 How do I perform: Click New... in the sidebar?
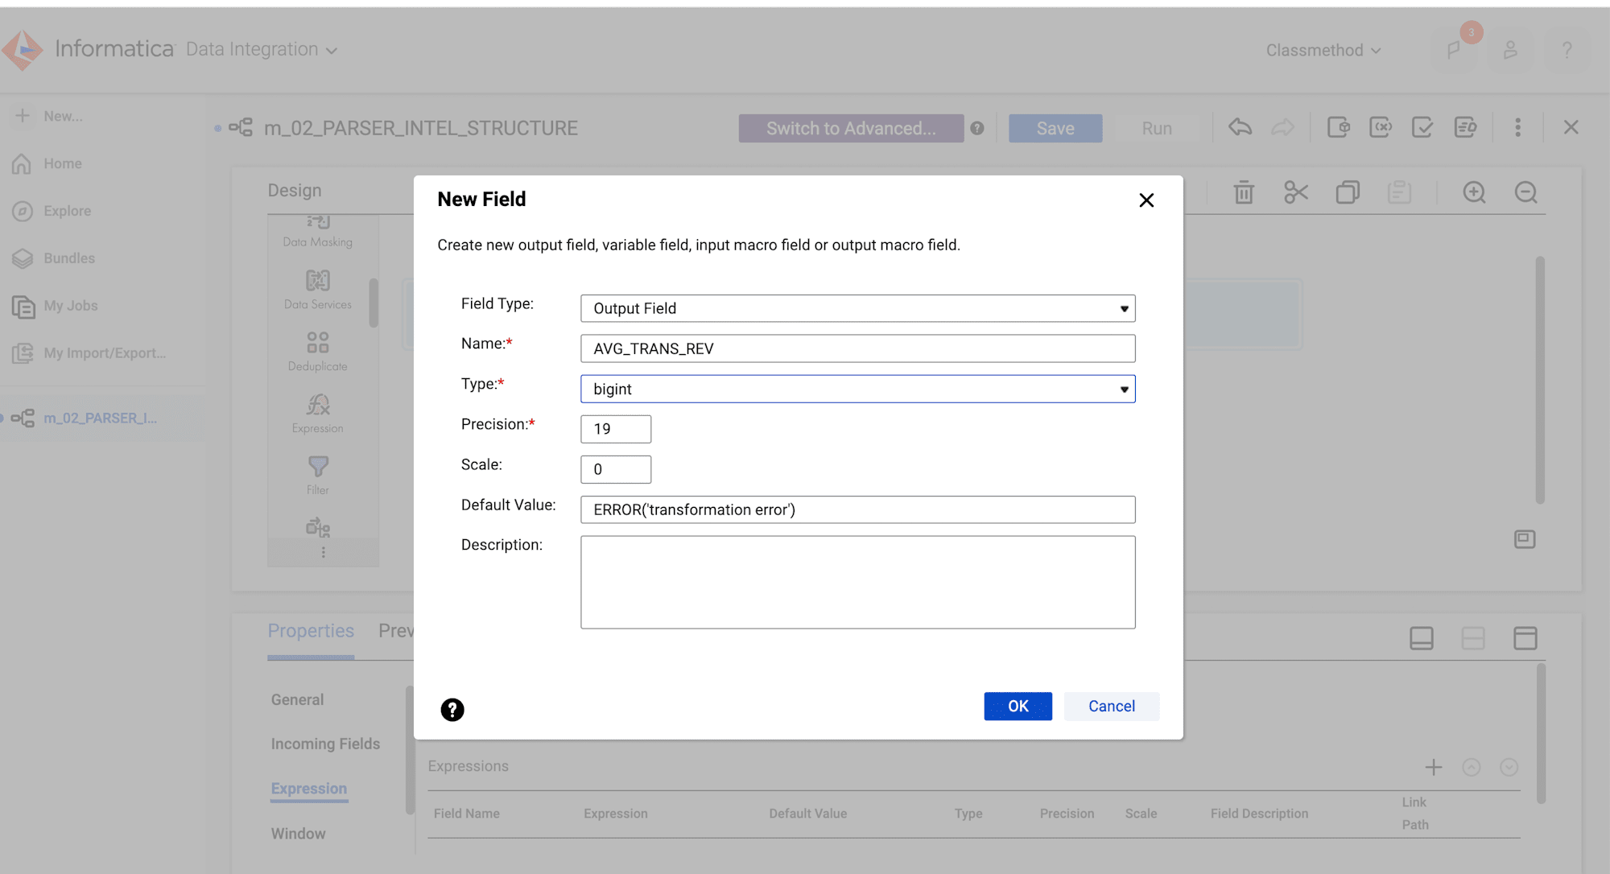50,116
